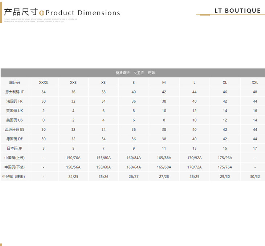This screenshot has width=265, height=246.
Task: Select the 英国码 UK row label
Action: [x=15, y=111]
